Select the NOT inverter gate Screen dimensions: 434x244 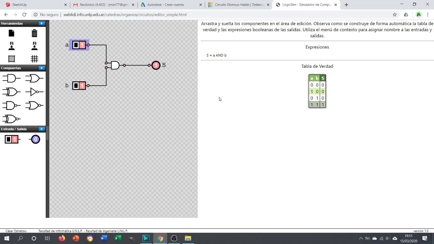[34, 92]
